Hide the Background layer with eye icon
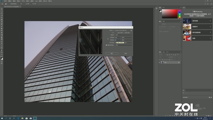Viewport: 213px width, 120px height. point(159,62)
